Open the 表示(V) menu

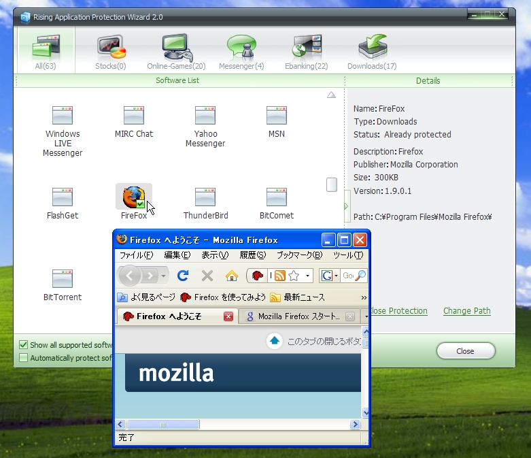[x=215, y=255]
